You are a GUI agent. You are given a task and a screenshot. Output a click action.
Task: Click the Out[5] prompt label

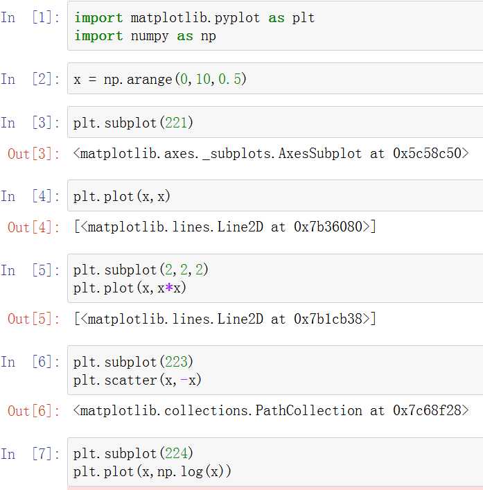tap(33, 319)
